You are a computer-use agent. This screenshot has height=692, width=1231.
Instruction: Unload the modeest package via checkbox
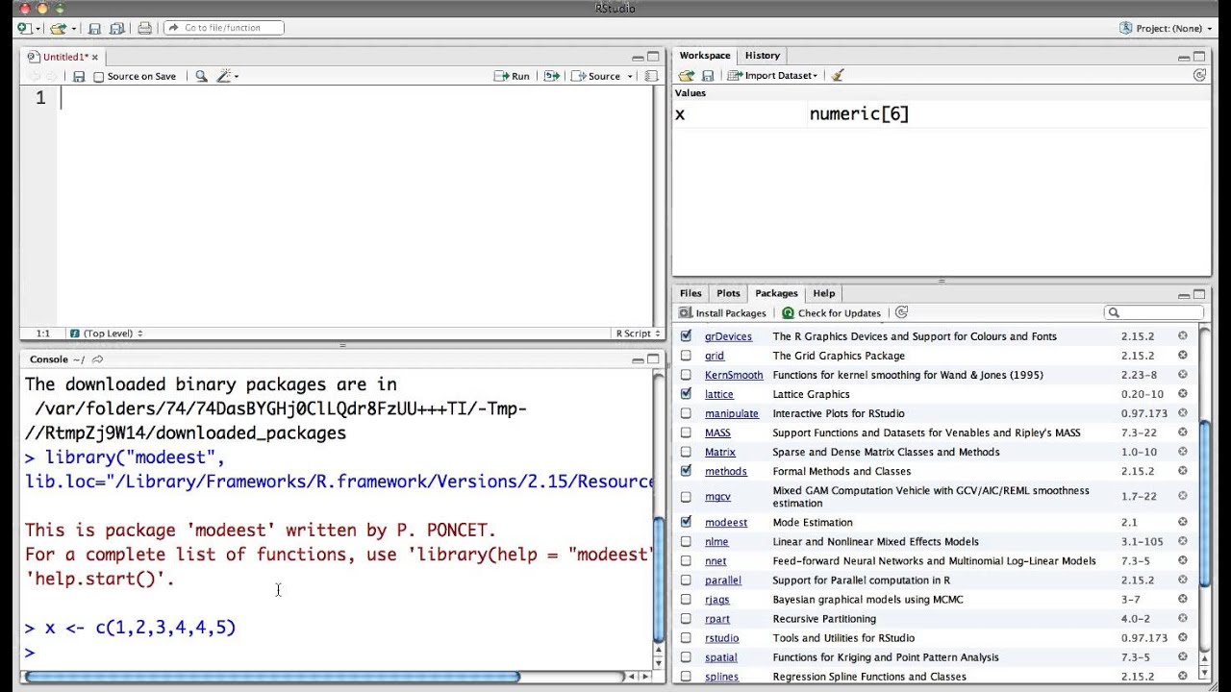pos(686,522)
